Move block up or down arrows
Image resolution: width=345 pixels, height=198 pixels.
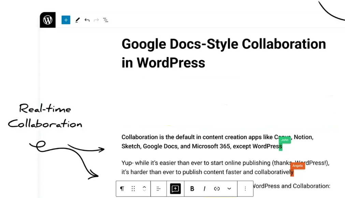coord(144,188)
